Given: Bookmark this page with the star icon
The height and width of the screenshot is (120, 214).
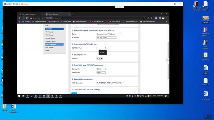Looking at the screenshot, I should (151, 18).
